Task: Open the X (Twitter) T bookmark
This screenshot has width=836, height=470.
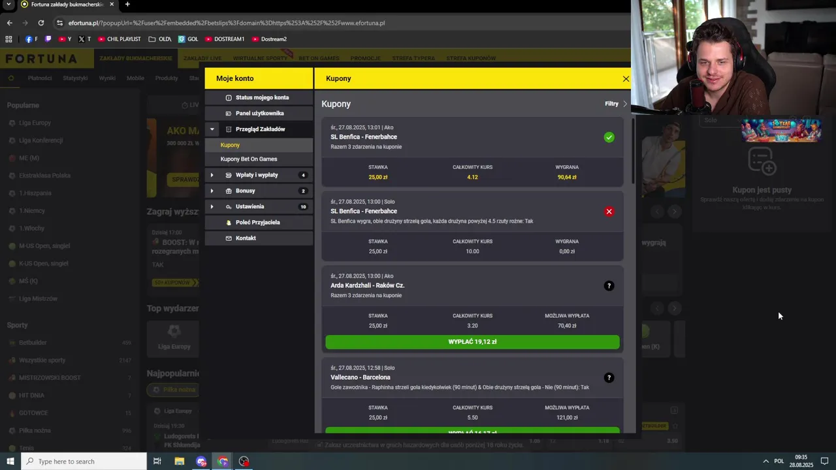Action: 84,39
